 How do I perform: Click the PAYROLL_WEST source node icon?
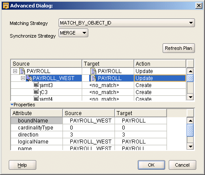point(29,78)
